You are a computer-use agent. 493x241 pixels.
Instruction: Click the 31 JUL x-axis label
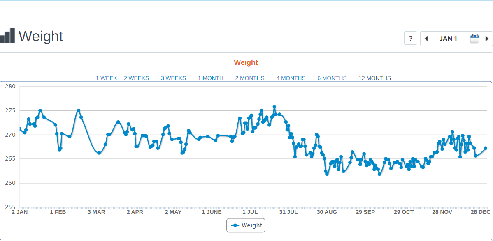288,212
